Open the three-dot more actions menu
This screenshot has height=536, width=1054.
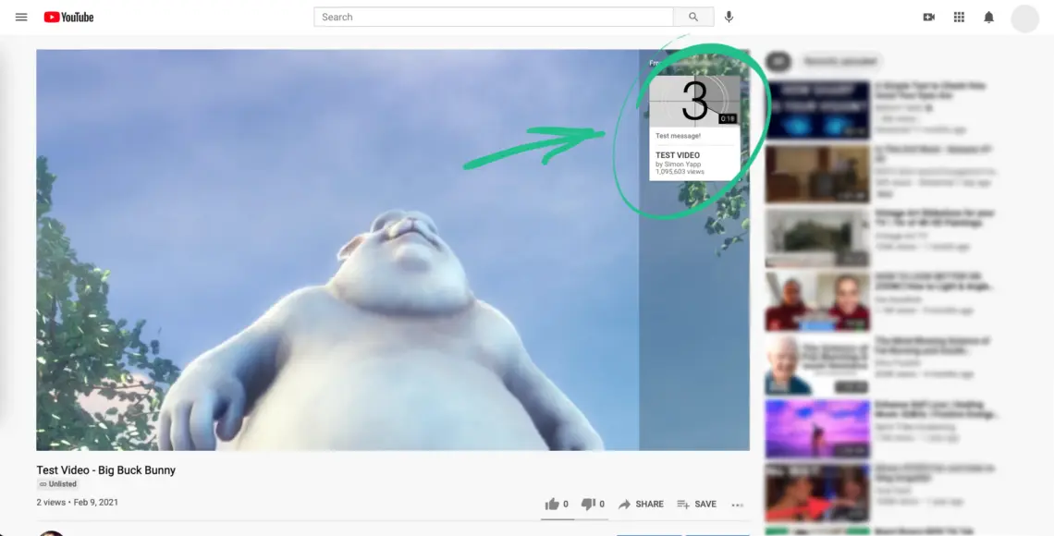pyautogui.click(x=737, y=505)
